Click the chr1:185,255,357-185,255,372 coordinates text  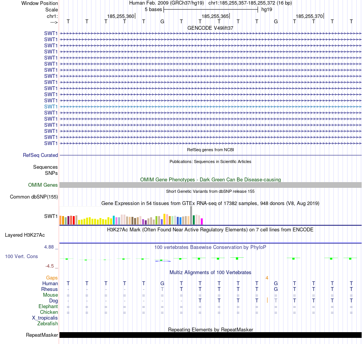(x=242, y=3)
